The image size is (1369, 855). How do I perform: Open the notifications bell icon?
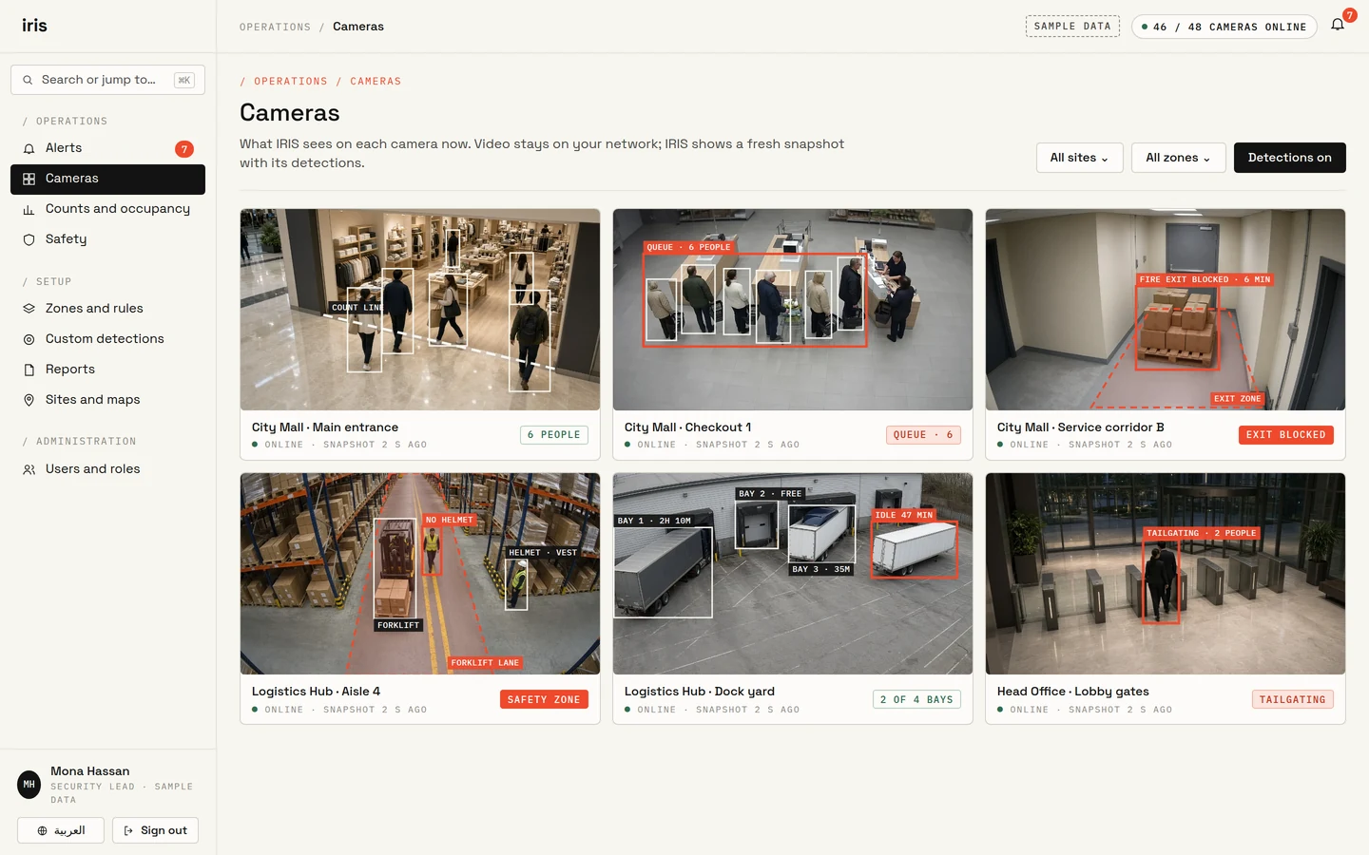(1338, 26)
